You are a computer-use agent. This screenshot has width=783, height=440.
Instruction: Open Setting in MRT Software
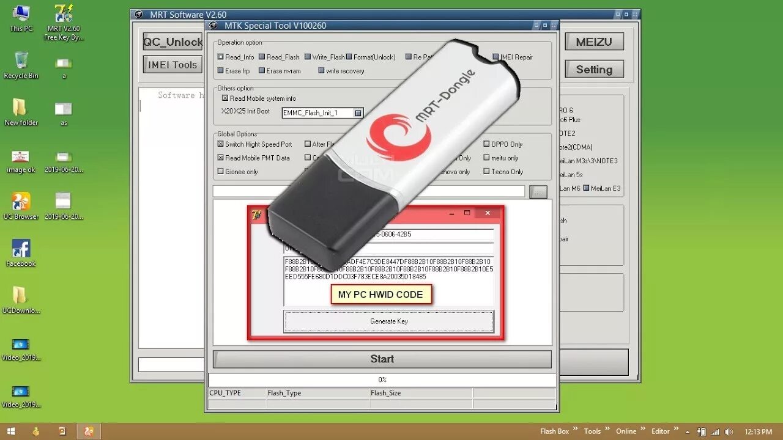pos(594,70)
